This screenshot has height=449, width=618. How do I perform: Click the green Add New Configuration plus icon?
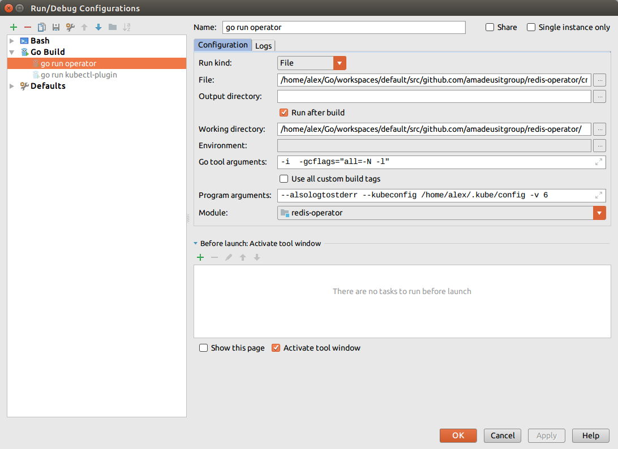14,27
